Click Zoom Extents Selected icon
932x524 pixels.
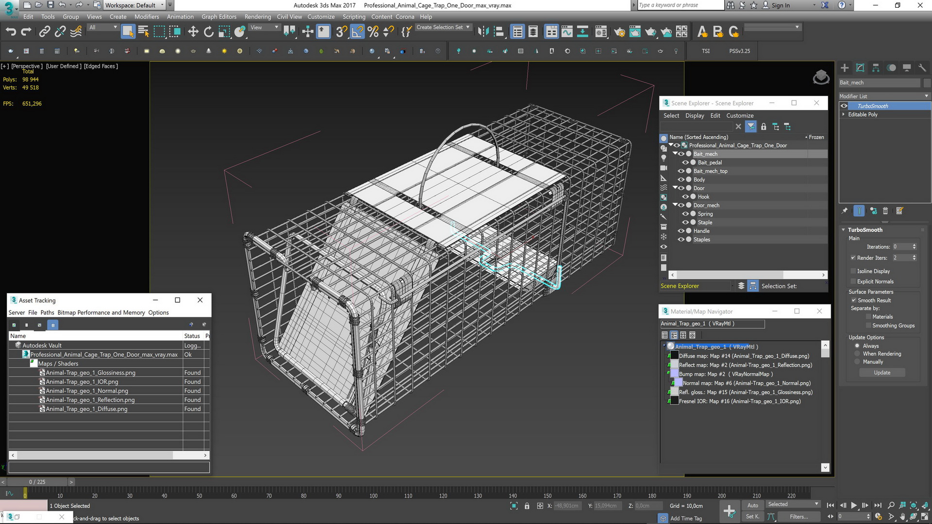[913, 506]
